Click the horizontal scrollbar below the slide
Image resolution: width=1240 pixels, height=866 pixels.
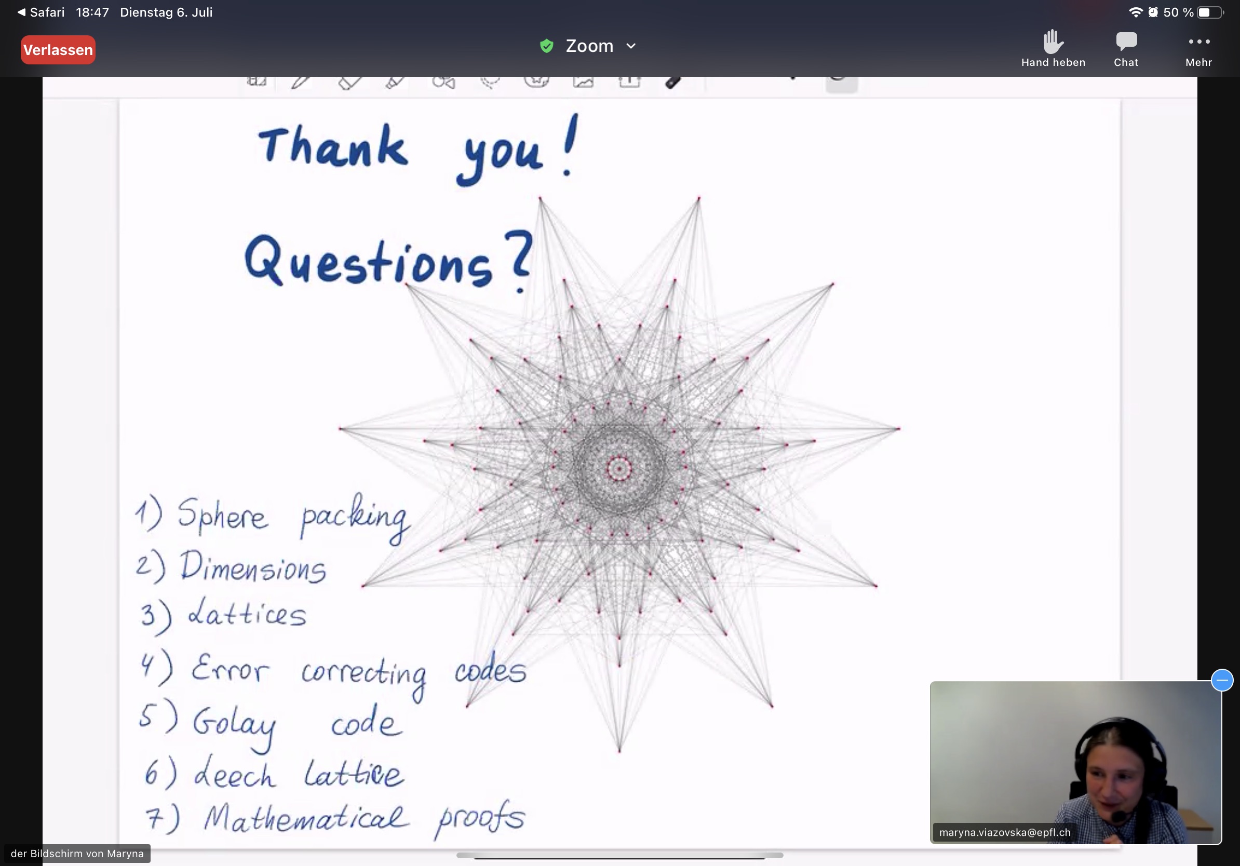click(619, 855)
